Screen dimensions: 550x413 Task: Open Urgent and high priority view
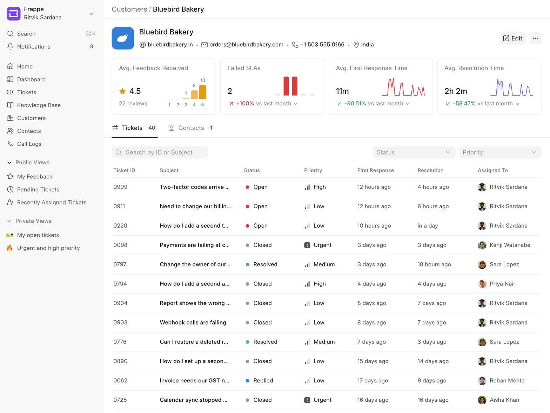click(51, 248)
